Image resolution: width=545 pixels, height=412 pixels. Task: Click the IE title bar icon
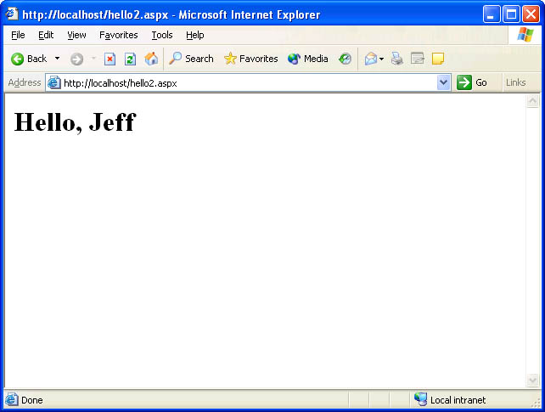(x=12, y=14)
